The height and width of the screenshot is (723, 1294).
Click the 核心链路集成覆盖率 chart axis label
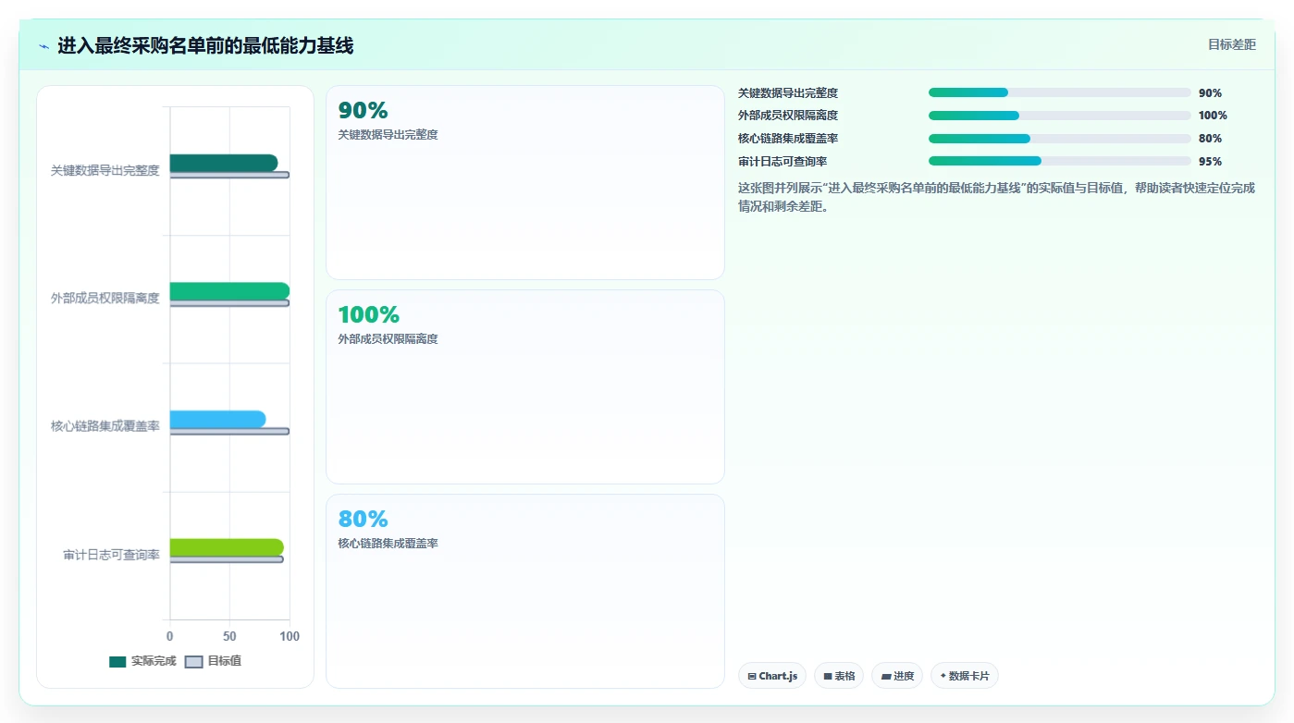point(105,426)
